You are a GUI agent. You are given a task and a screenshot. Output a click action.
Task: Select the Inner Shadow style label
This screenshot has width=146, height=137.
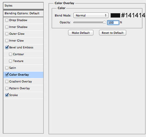18,27
